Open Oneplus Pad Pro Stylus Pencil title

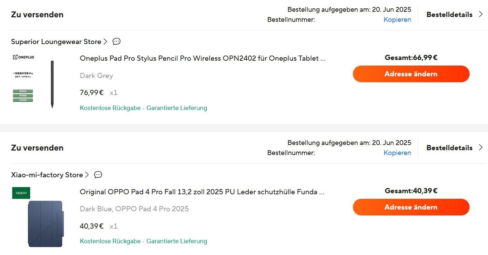coord(202,58)
